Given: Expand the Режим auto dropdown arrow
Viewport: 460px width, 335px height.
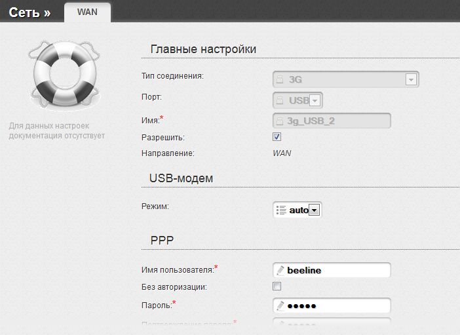Looking at the screenshot, I should [314, 210].
